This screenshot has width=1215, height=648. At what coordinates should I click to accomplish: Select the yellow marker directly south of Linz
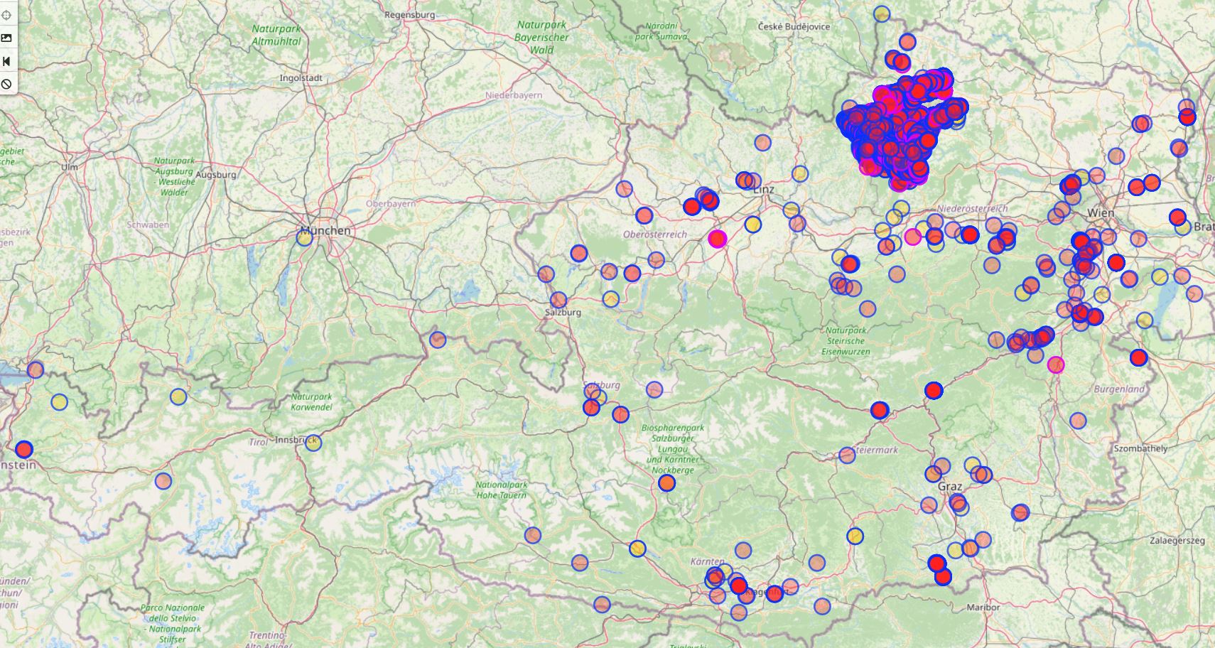(x=753, y=225)
